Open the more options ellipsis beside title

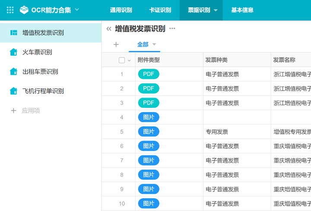point(172,29)
